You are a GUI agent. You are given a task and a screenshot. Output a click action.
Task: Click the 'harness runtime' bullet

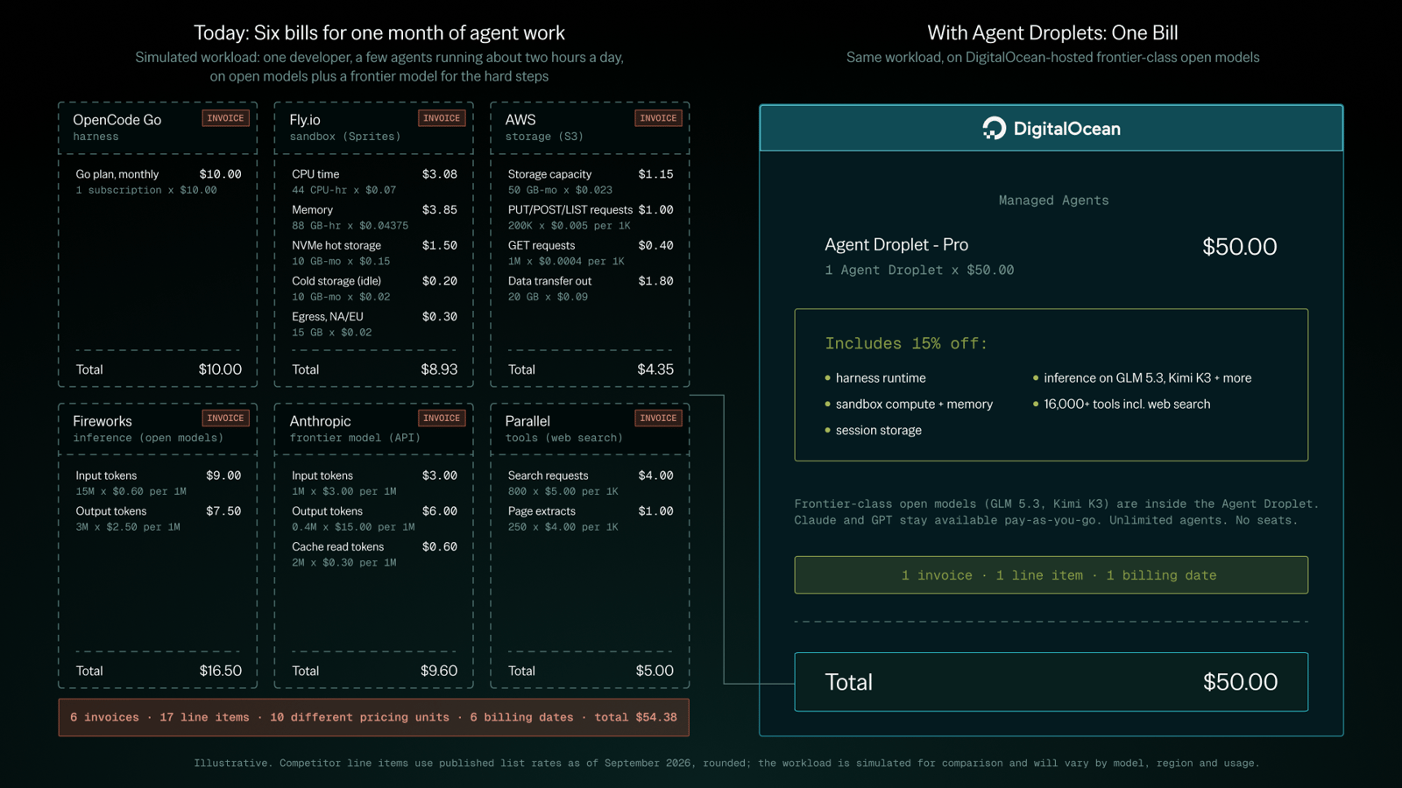875,378
